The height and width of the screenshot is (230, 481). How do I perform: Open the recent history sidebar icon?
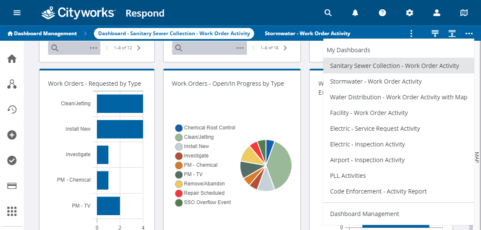[x=12, y=109]
